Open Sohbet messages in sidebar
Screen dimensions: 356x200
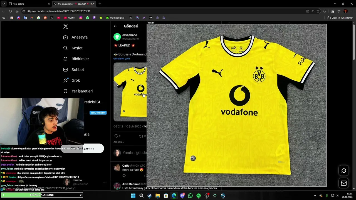(x=73, y=69)
